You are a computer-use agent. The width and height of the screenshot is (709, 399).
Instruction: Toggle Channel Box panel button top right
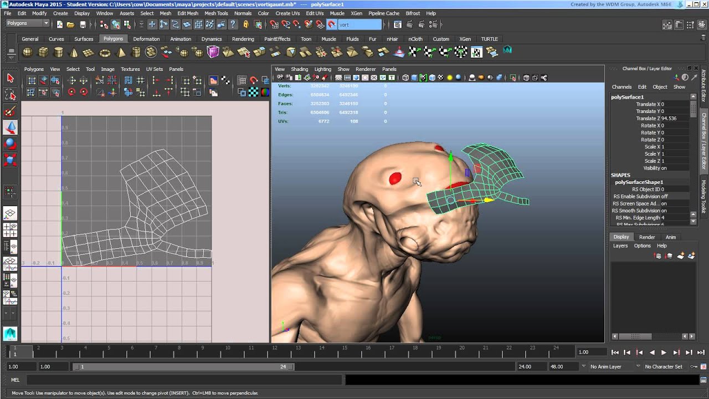click(x=701, y=24)
